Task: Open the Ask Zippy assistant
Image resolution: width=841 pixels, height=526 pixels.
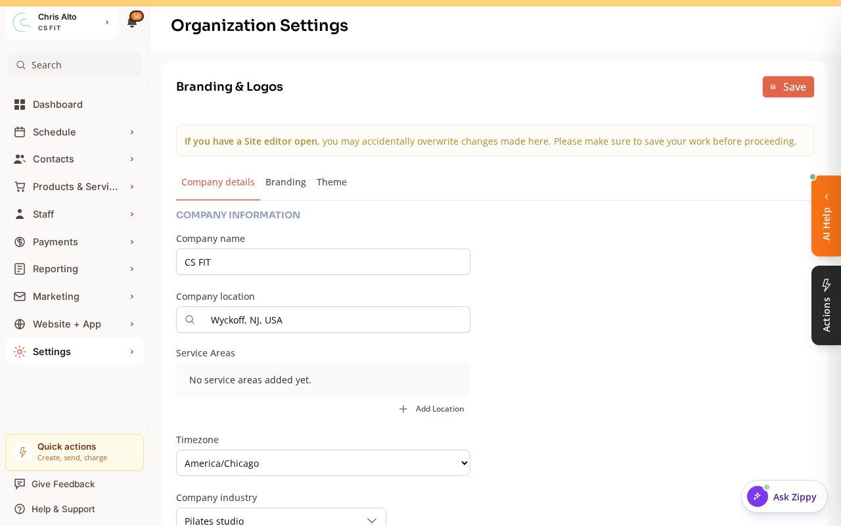Action: tap(784, 496)
